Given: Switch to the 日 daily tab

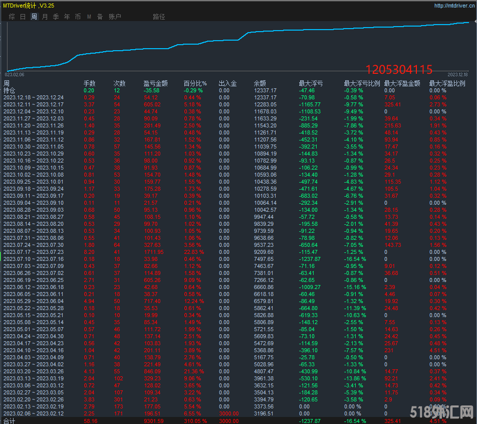Looking at the screenshot, I should [x=23, y=17].
